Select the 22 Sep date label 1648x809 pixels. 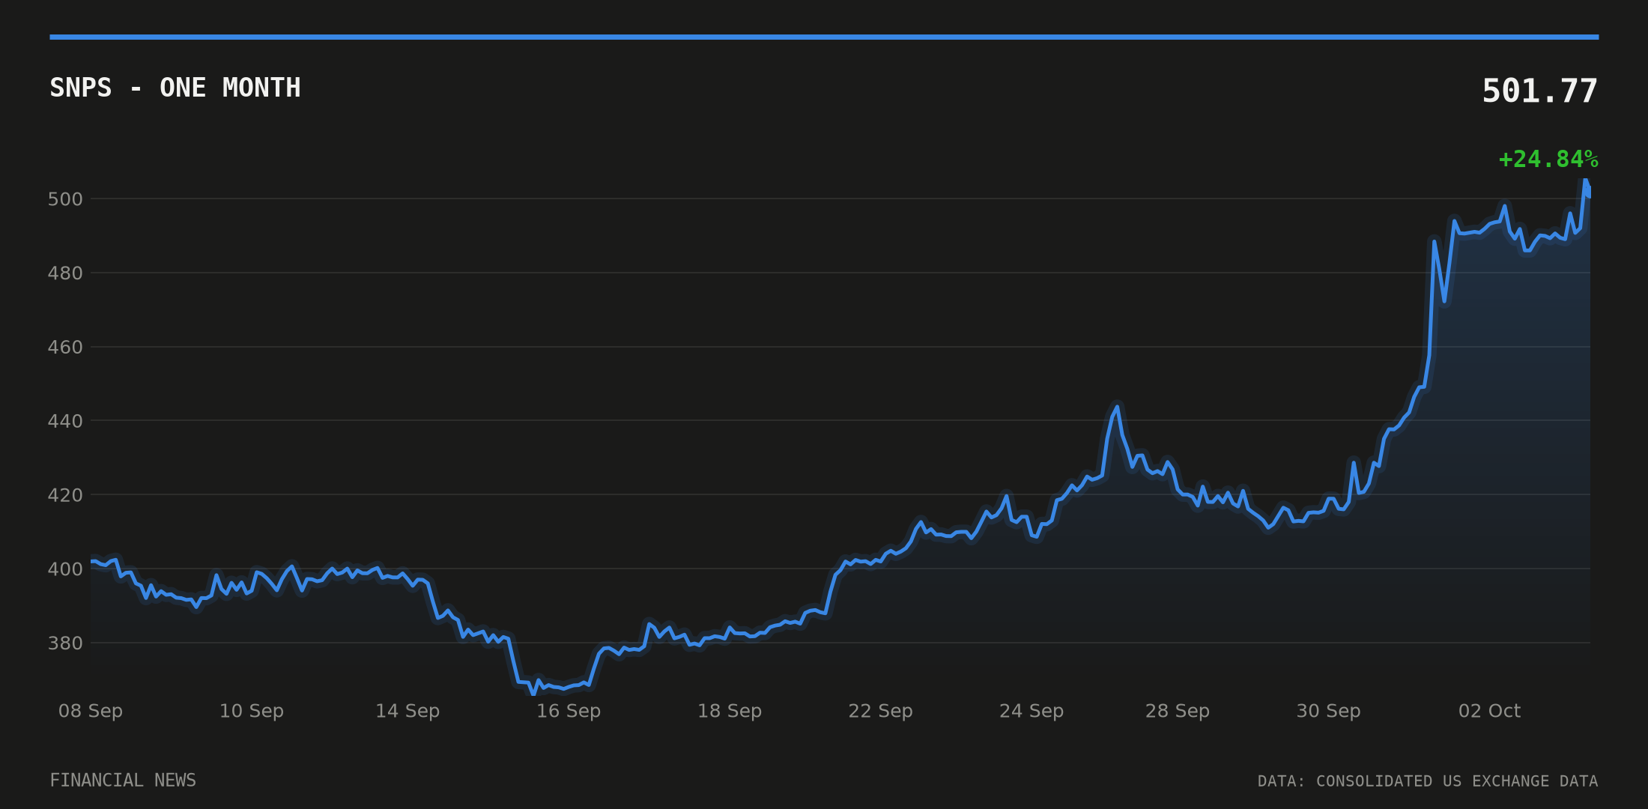coord(880,711)
